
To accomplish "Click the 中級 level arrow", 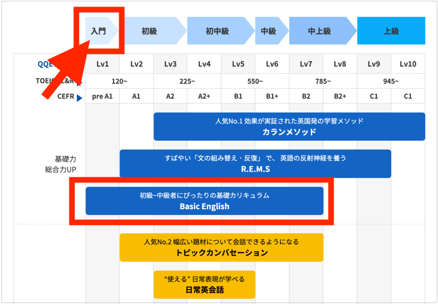I will [x=269, y=31].
